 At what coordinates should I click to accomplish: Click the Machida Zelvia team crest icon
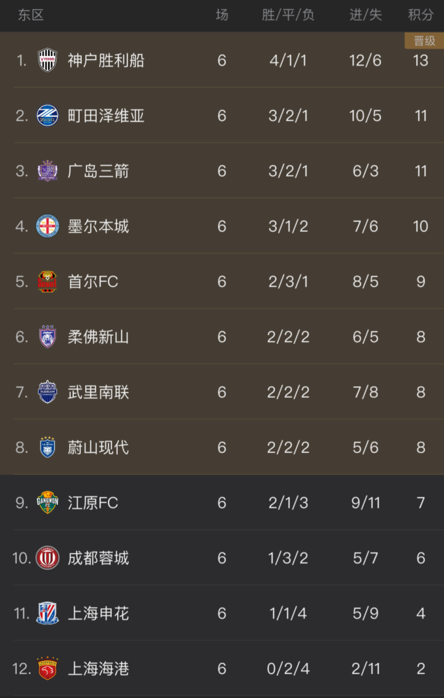pos(47,115)
